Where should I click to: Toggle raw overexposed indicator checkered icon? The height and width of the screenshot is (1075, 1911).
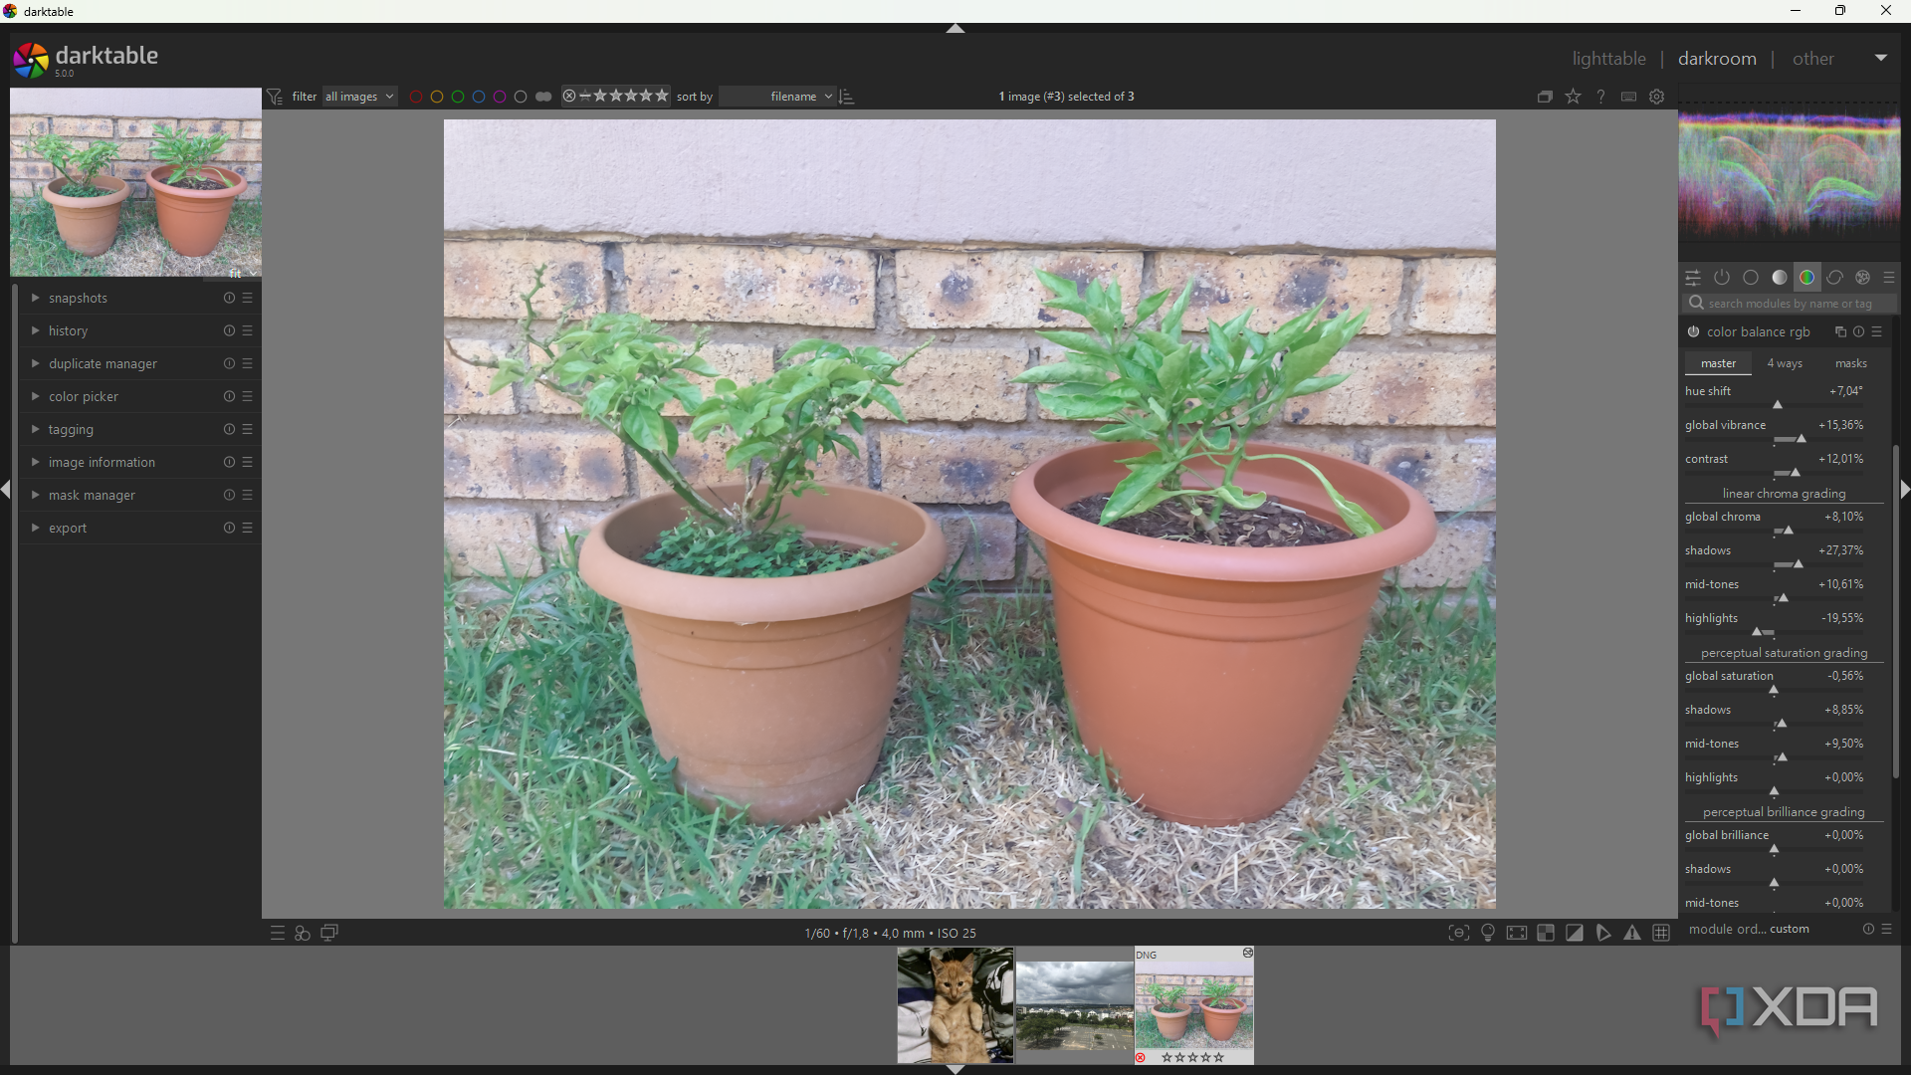1546,933
